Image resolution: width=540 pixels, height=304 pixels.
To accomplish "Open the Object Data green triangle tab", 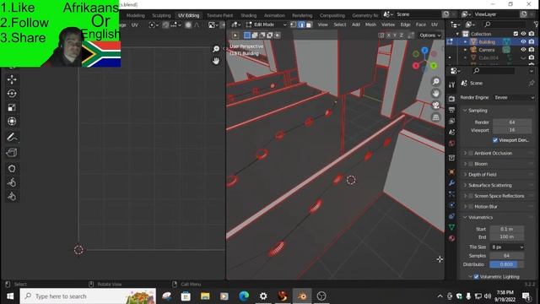I will click(452, 227).
